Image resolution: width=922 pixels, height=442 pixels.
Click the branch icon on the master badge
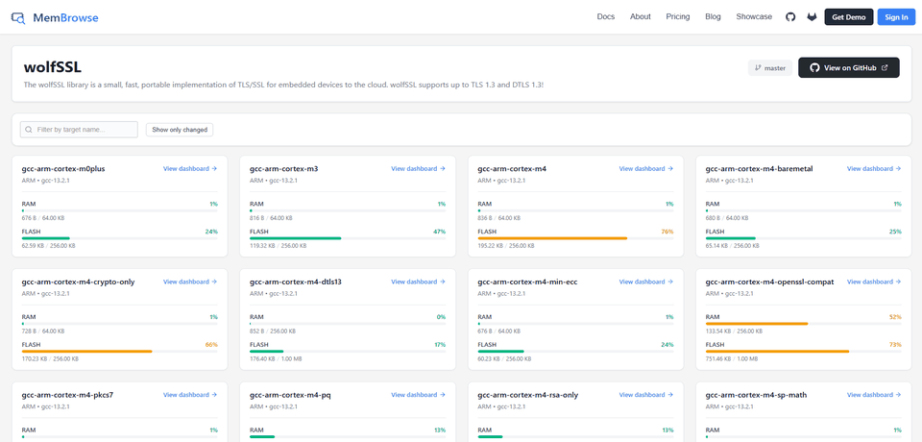tap(758, 68)
